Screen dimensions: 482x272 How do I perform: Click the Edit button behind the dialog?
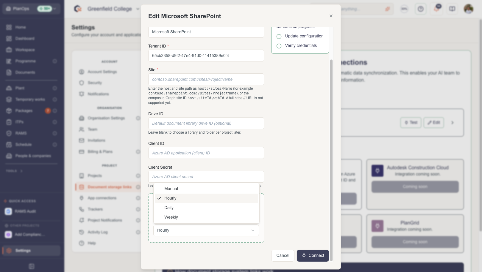[x=434, y=123]
